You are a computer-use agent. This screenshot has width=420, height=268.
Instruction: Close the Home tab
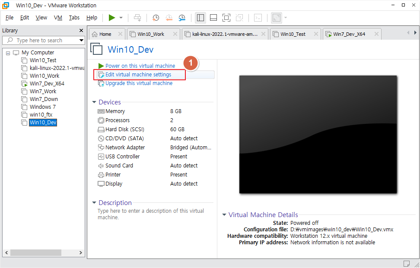120,34
